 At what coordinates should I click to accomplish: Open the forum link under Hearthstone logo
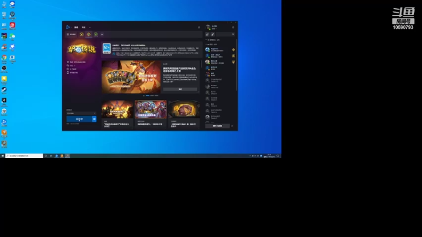[x=71, y=65]
